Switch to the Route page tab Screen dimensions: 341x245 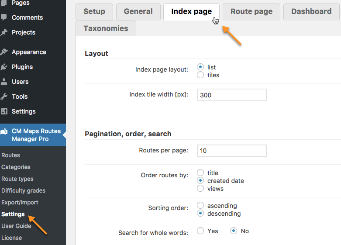pyautogui.click(x=251, y=12)
